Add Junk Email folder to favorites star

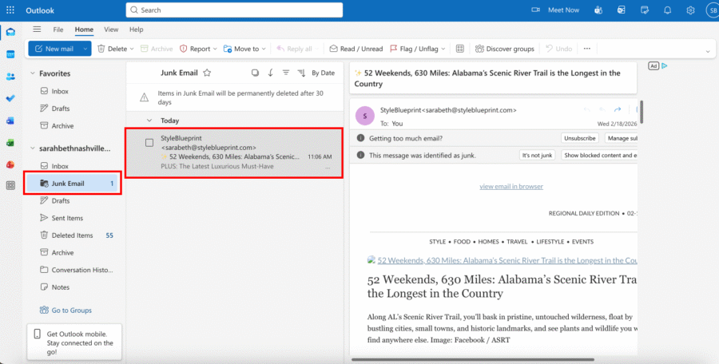pos(207,73)
